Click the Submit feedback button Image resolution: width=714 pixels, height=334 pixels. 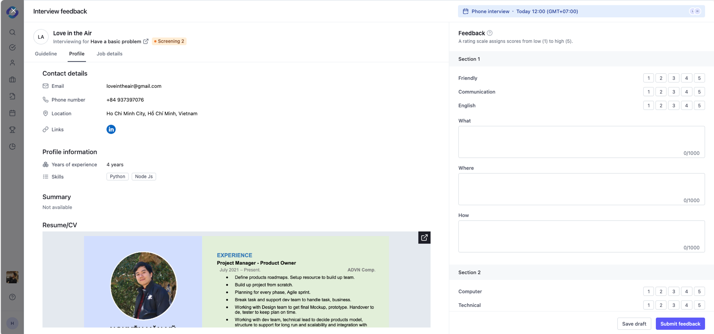pos(680,324)
